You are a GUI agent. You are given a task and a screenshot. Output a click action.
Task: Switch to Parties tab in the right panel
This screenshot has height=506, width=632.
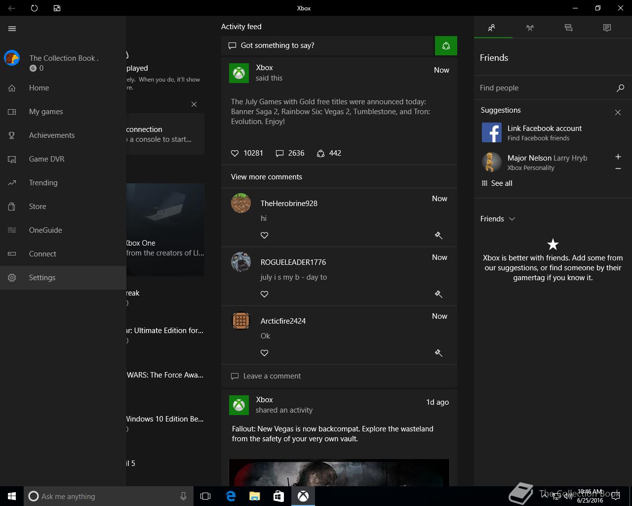click(x=530, y=28)
